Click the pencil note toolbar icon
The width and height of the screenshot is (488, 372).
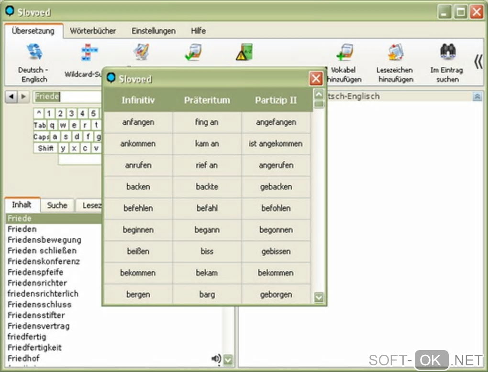point(141,52)
